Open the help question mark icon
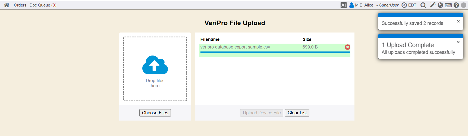The image size is (468, 136). tap(456, 5)
